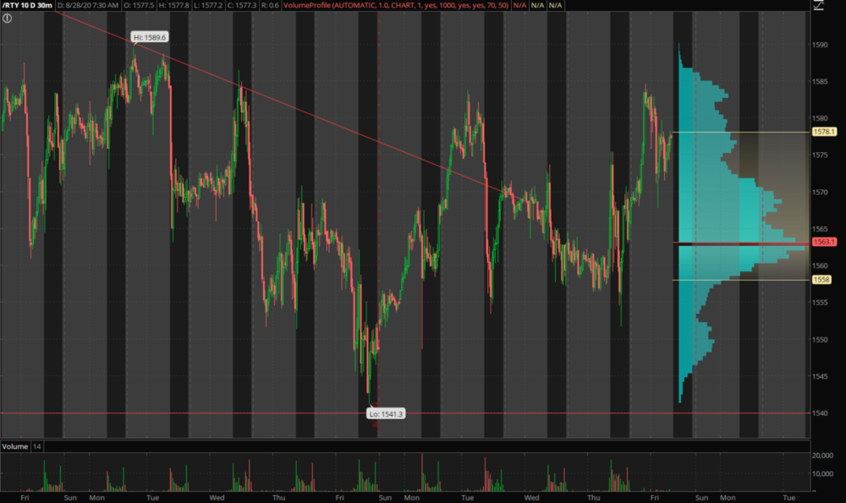Select the 1558 value area low label
This screenshot has height=503, width=846.
(x=821, y=280)
